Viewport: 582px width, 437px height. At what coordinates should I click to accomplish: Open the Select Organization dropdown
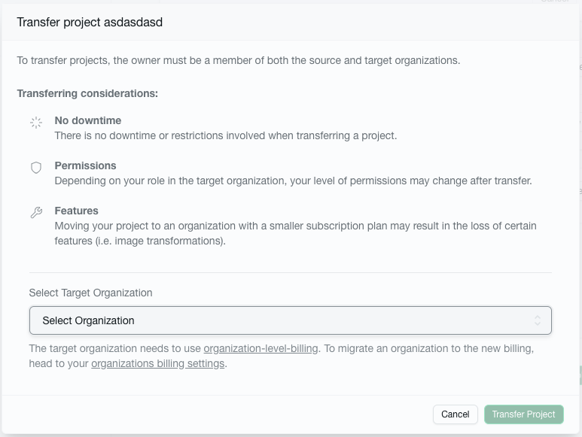click(290, 320)
